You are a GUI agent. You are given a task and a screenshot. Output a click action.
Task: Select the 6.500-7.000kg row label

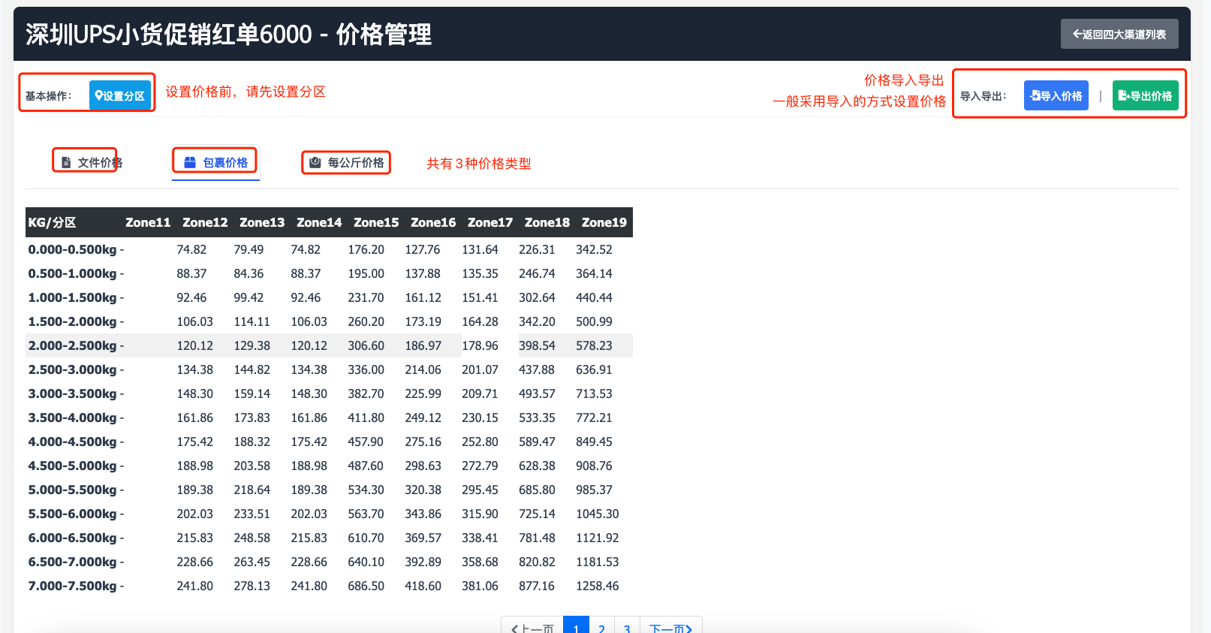(72, 562)
